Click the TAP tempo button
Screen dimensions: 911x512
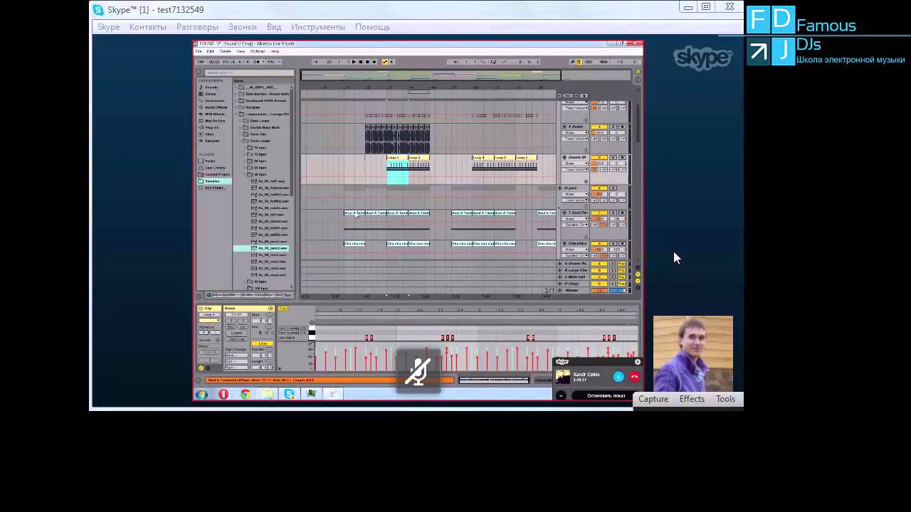pyautogui.click(x=201, y=62)
